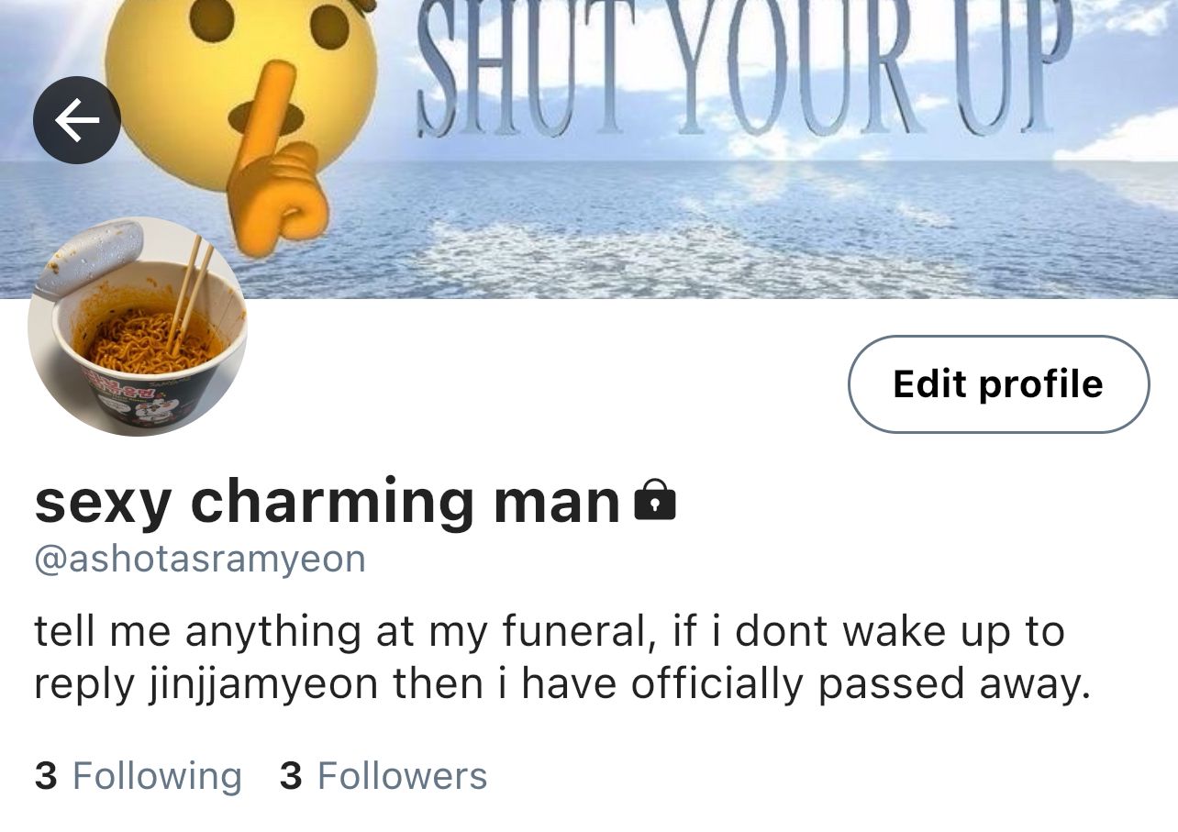
Task: Select the display name sexy charming man
Action: coord(328,502)
